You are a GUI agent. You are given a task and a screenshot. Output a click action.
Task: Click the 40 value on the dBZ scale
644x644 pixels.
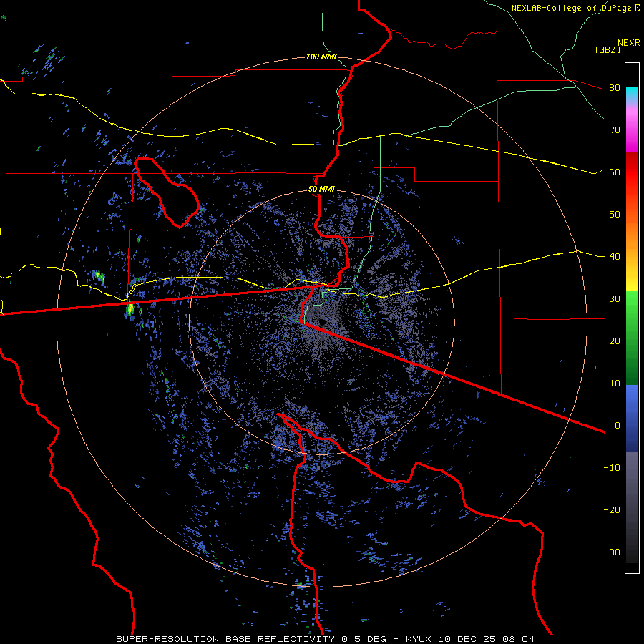[615, 257]
